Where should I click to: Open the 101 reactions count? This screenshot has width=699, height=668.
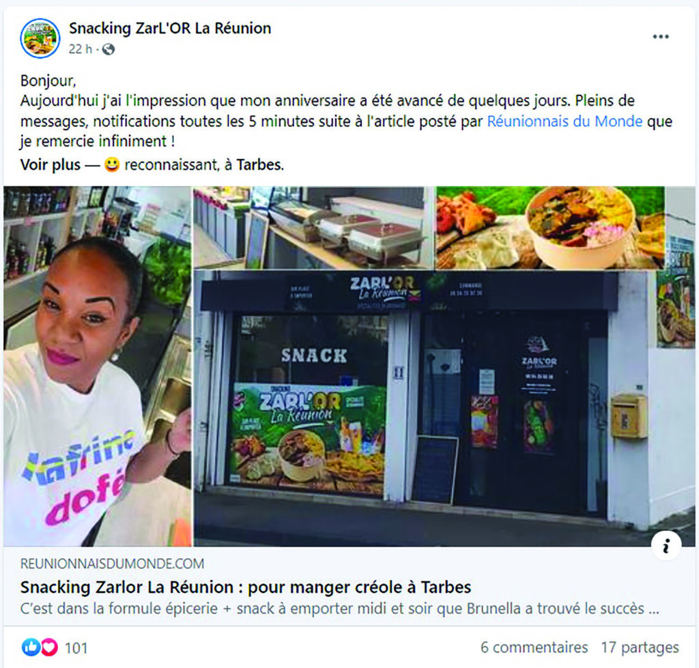click(x=76, y=648)
